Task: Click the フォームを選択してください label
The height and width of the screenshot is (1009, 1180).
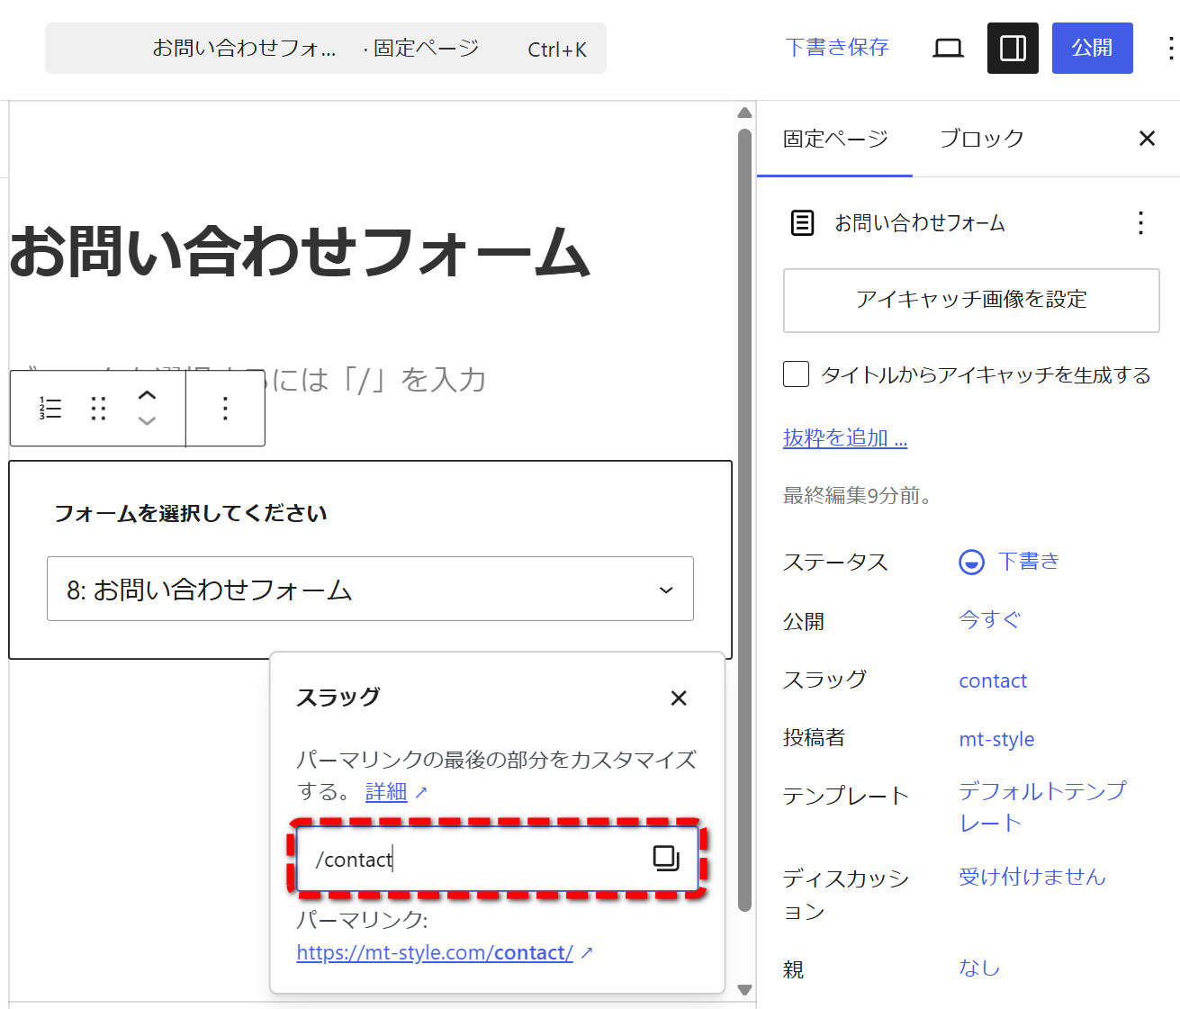Action: point(191,513)
